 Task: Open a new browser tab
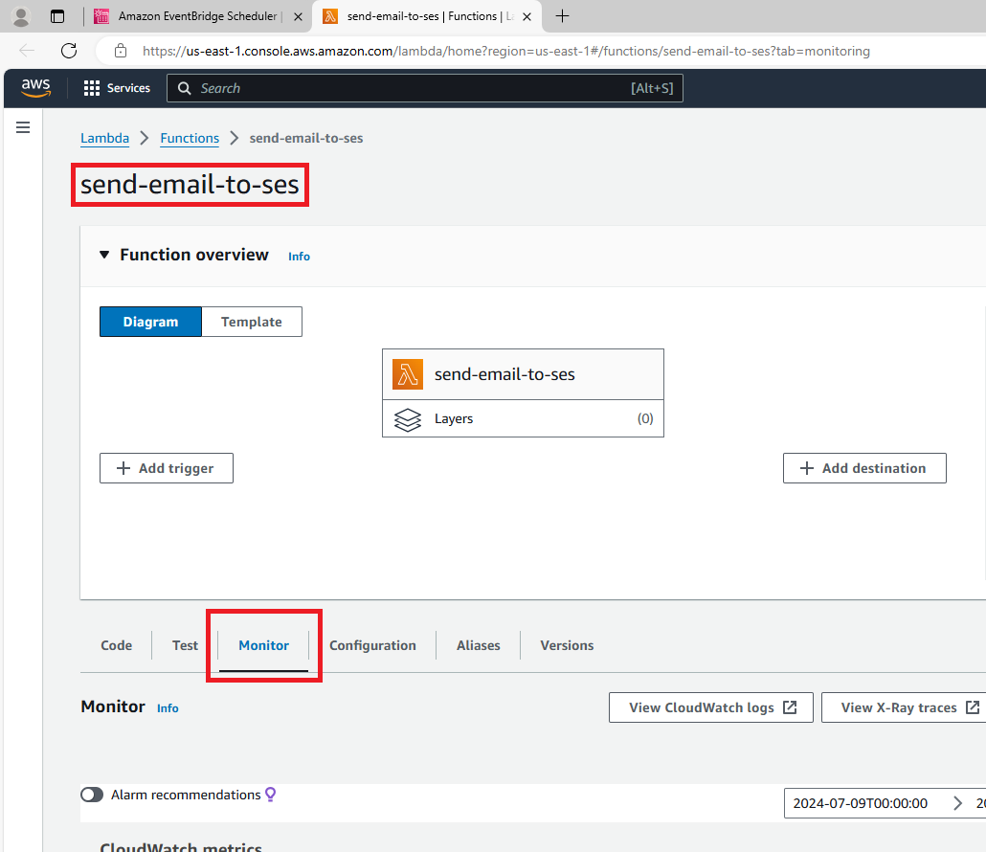tap(562, 16)
